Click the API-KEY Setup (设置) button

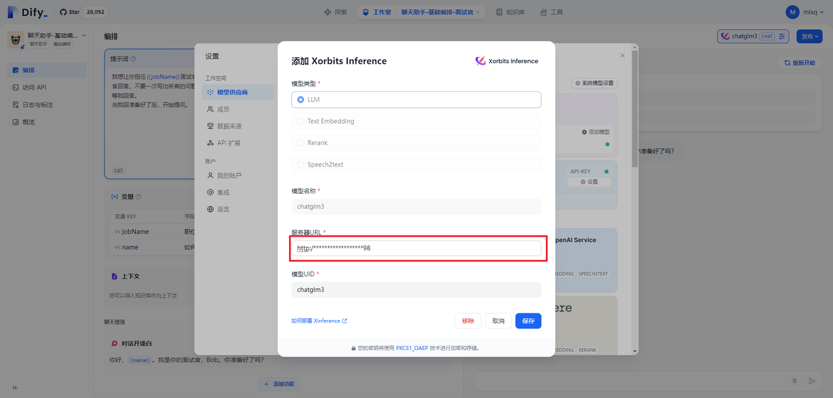click(x=588, y=182)
